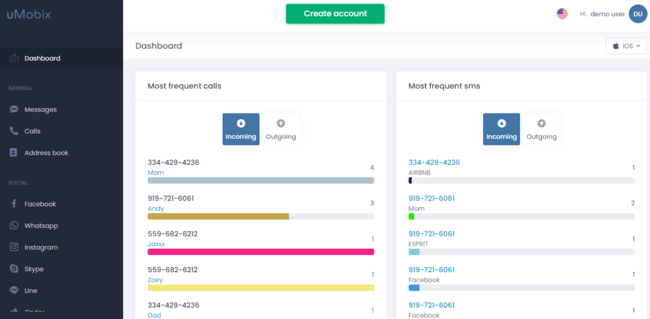This screenshot has width=650, height=319.
Task: Select Incoming tab under Most frequent sms
Action: (501, 129)
